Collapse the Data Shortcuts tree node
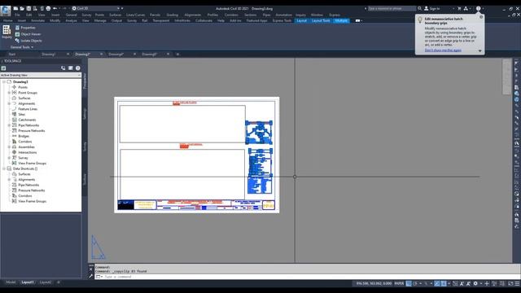Viewport: 521px width, 293px height. [3, 168]
